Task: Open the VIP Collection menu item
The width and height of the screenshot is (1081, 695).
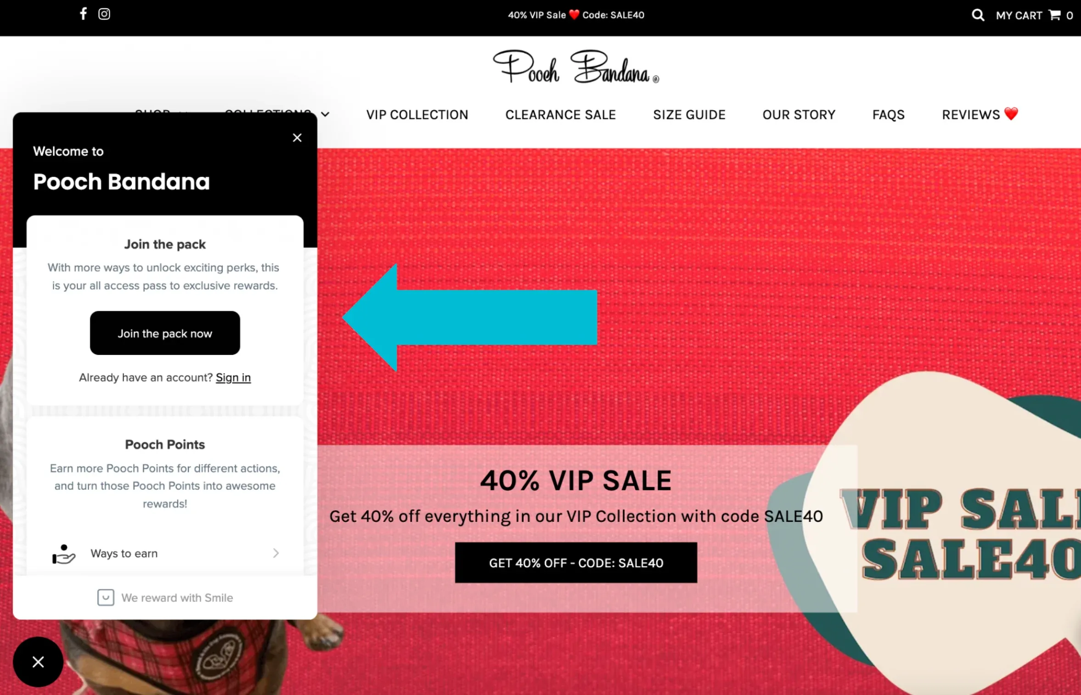Action: (417, 115)
